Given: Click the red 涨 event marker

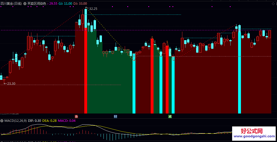Looking at the screenshot, I should 76,116.
